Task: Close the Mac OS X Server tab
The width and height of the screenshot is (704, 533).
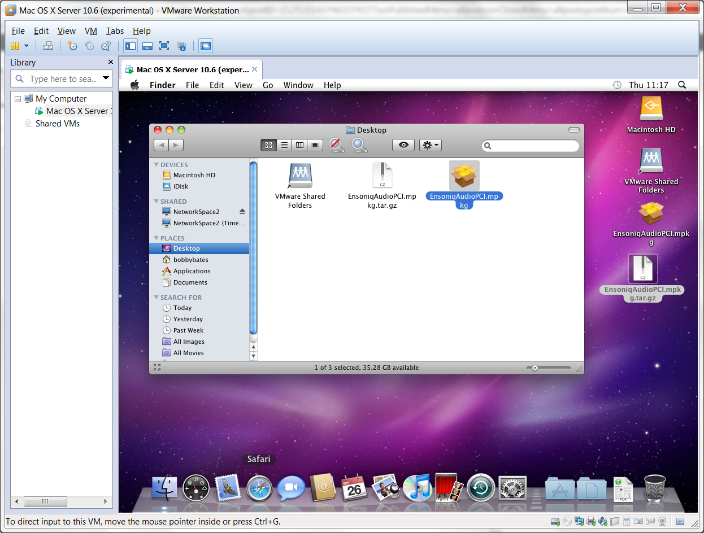Action: click(x=254, y=69)
